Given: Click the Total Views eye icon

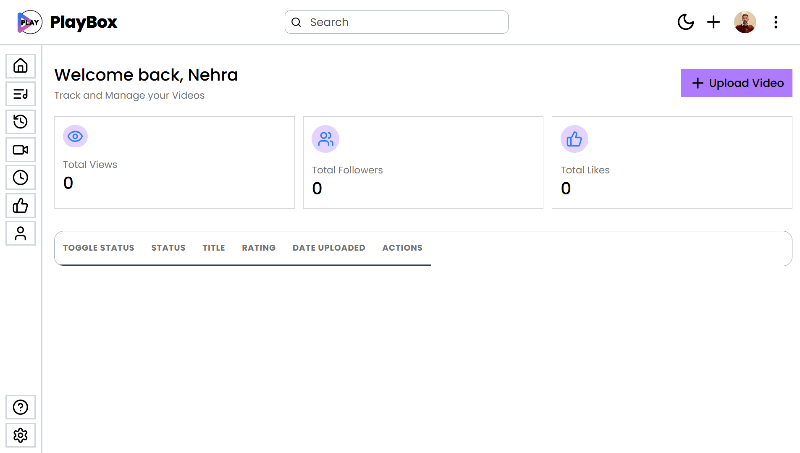Looking at the screenshot, I should pos(75,136).
